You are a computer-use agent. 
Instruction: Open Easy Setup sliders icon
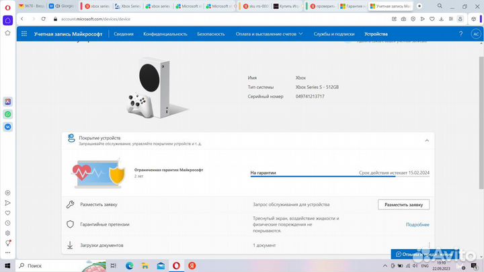point(450,19)
